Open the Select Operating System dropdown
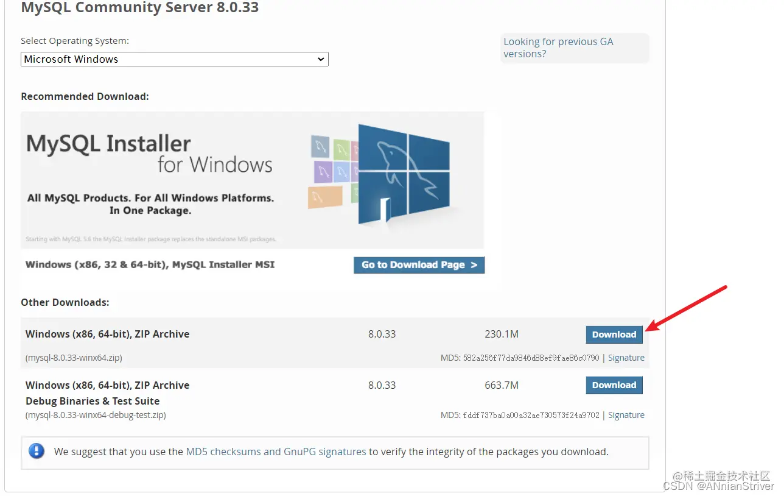The height and width of the screenshot is (496, 784). 175,59
